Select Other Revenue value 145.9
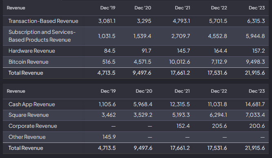This screenshot has width=272, height=158. tap(109, 137)
